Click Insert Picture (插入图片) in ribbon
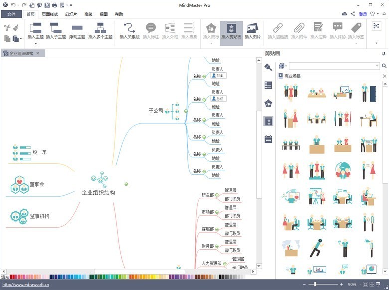The width and height of the screenshot is (389, 290). pos(252,31)
